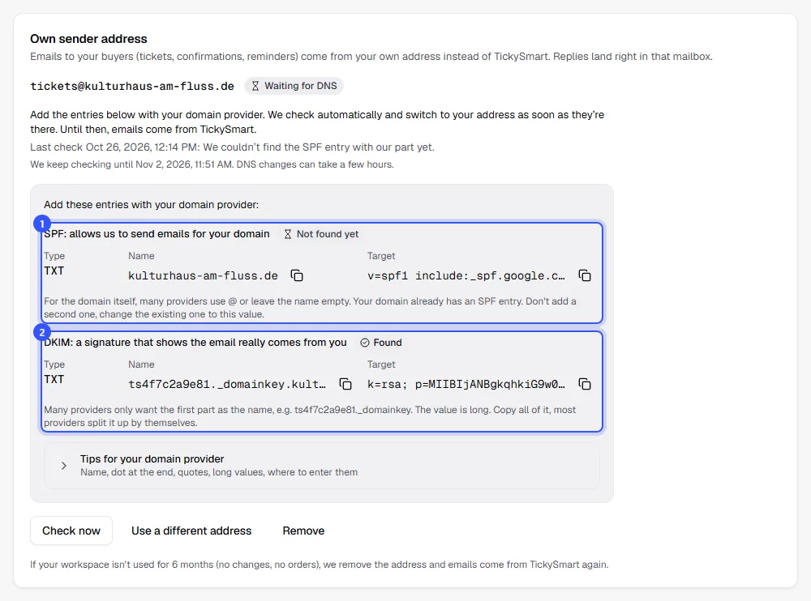Image resolution: width=811 pixels, height=601 pixels.
Task: Click the Add these entries with your domain provider label
Action: (x=151, y=205)
